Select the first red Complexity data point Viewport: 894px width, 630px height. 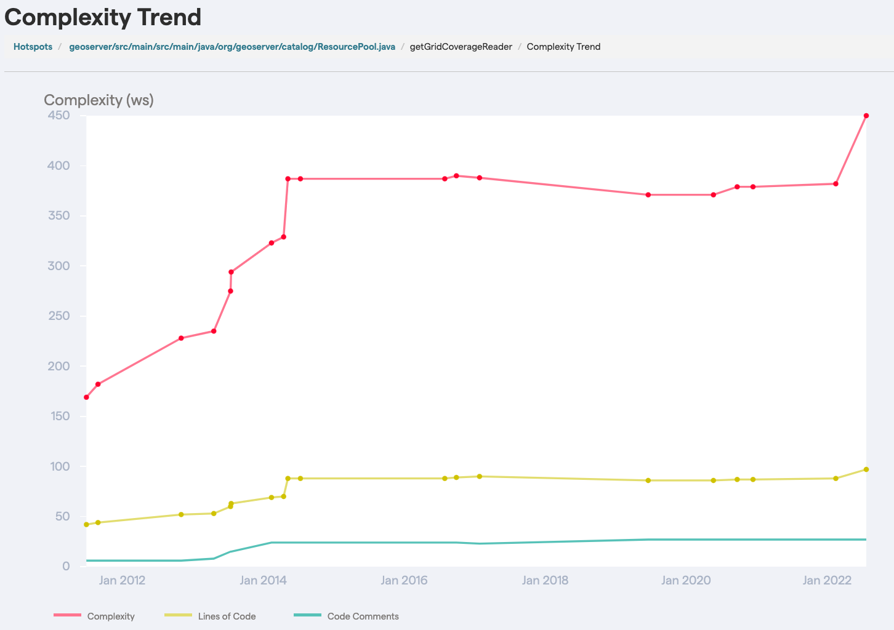[x=86, y=397]
